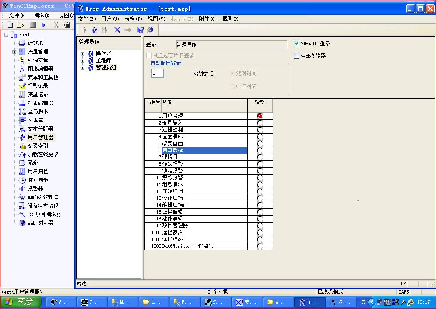The height and width of the screenshot is (309, 437).
Task: Click the Stop icon in WinCCExplorer toolbar
Action: (x=33, y=25)
